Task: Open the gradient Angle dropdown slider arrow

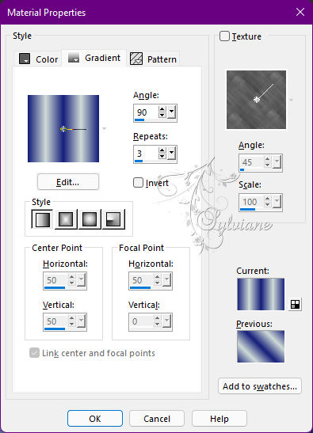Action: 171,112
